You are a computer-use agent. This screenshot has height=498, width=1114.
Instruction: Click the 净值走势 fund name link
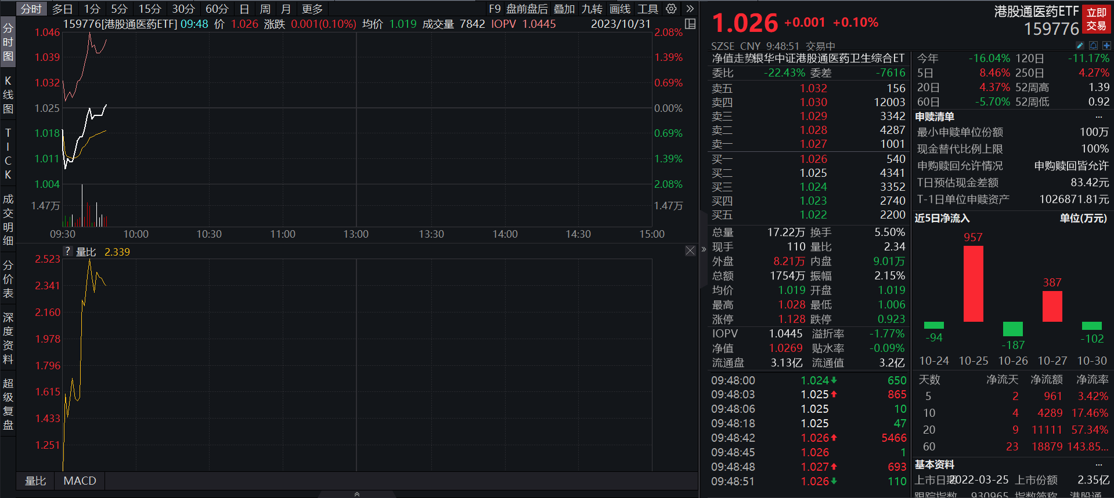point(808,58)
